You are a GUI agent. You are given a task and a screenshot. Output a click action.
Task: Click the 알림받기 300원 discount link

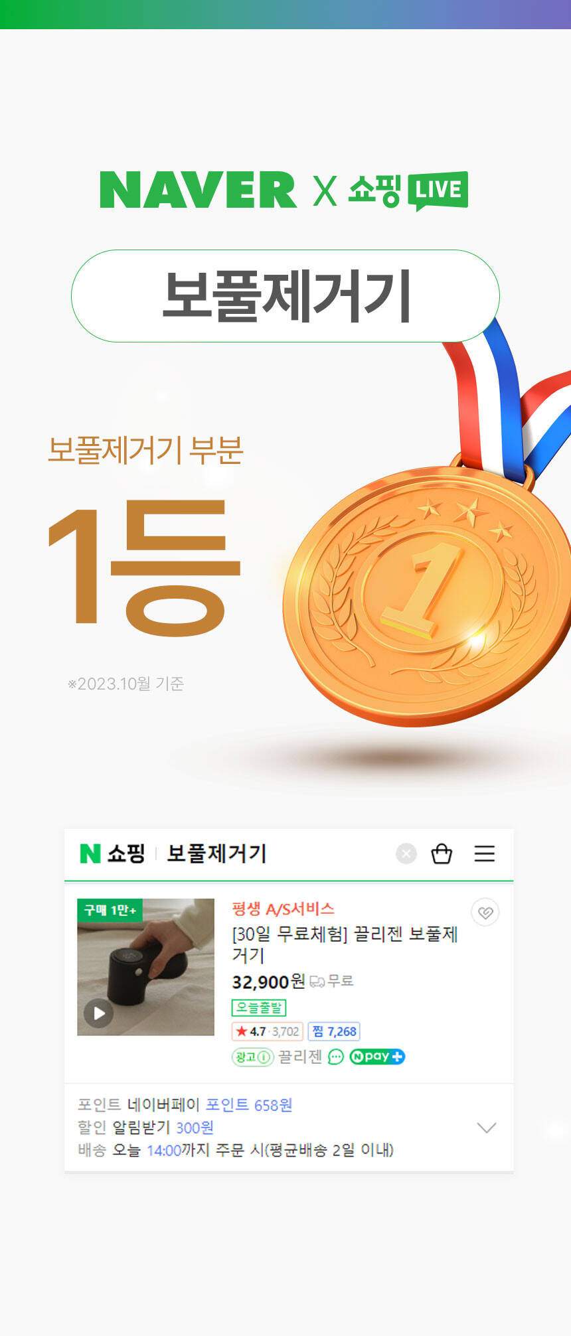[x=163, y=1128]
